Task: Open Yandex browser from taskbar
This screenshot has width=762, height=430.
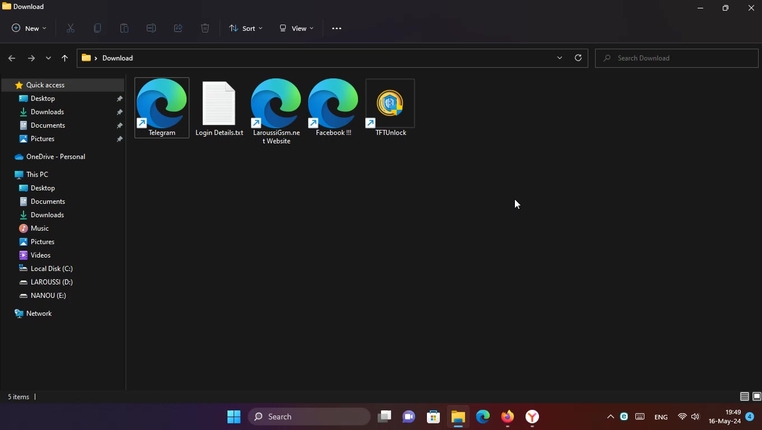Action: pos(532,417)
